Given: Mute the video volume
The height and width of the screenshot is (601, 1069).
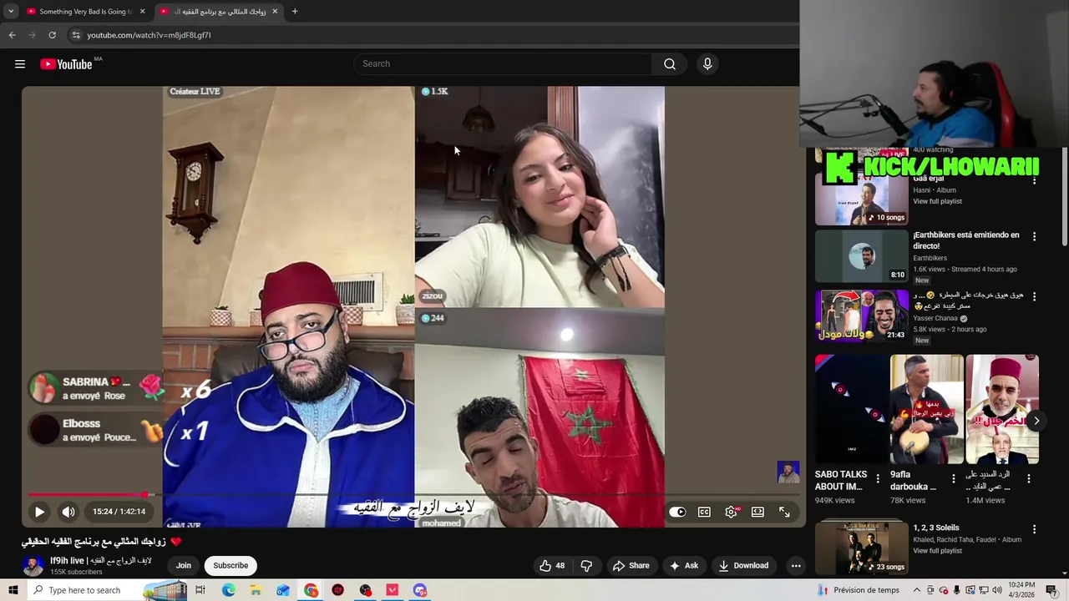Looking at the screenshot, I should click(x=68, y=512).
